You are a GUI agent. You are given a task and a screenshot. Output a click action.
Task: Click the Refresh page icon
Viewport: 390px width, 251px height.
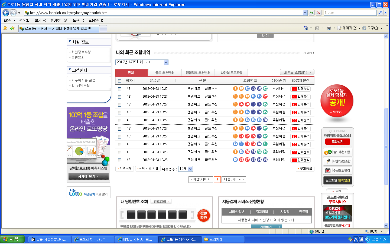click(312, 13)
